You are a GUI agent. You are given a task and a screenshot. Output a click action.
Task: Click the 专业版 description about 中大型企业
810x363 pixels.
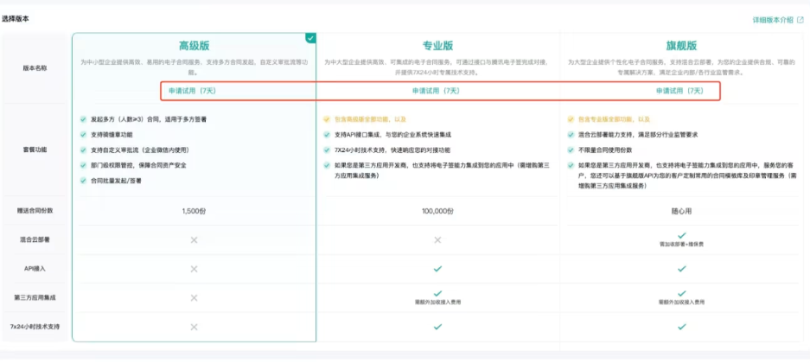coord(437,67)
